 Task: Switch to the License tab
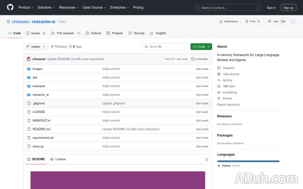[x=58, y=159]
